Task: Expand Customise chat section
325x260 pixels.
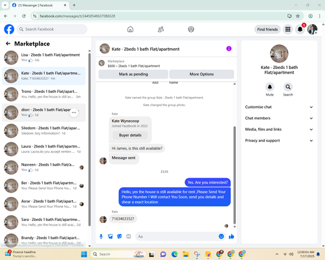Action: coord(279,107)
